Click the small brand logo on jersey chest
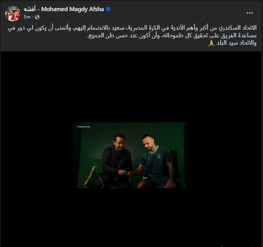 (149, 158)
